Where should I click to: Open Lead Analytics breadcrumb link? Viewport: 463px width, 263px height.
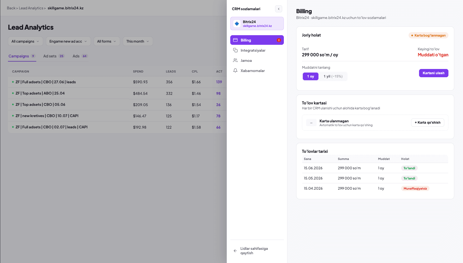pyautogui.click(x=31, y=8)
